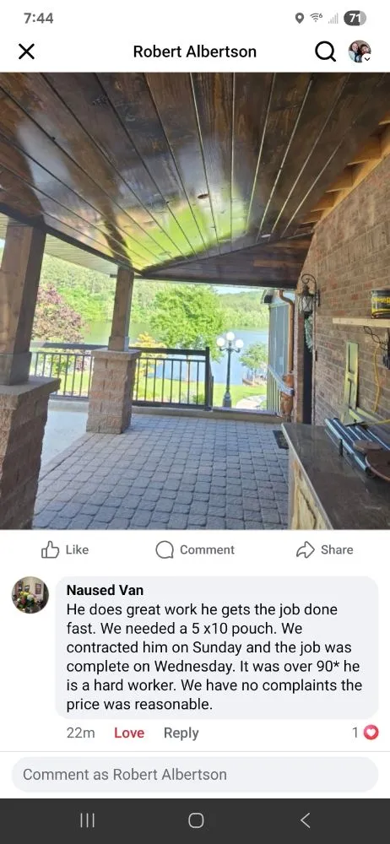This screenshot has width=390, height=844.
Task: Tap the thumbs-up Like icon
Action: [x=50, y=549]
